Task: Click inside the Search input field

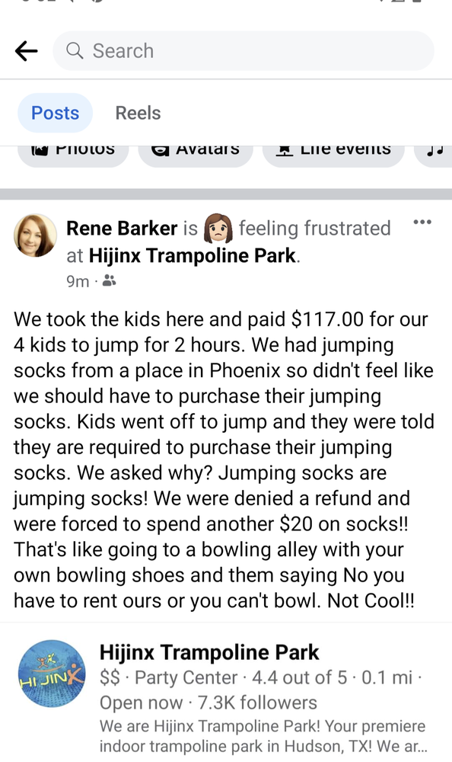Action: (x=228, y=51)
